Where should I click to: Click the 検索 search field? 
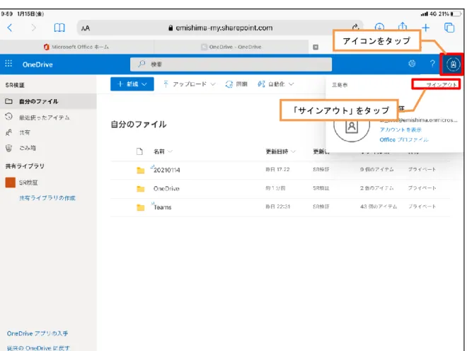click(x=231, y=64)
